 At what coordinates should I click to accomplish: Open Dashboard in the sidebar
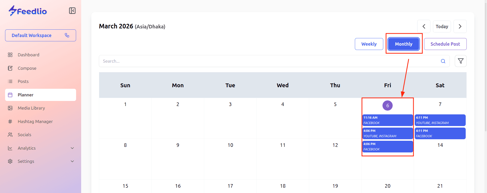[28, 55]
